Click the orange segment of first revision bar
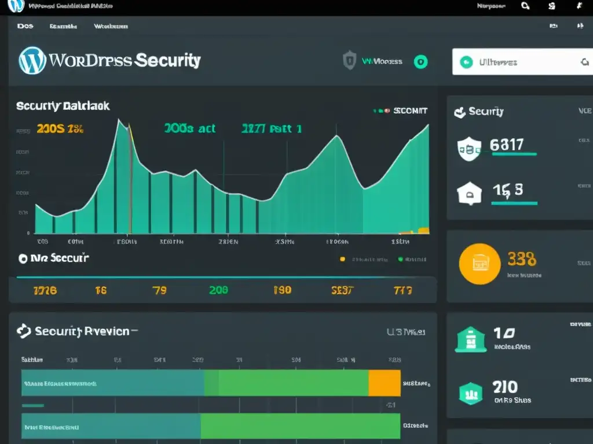This screenshot has height=444, width=593. click(x=384, y=383)
